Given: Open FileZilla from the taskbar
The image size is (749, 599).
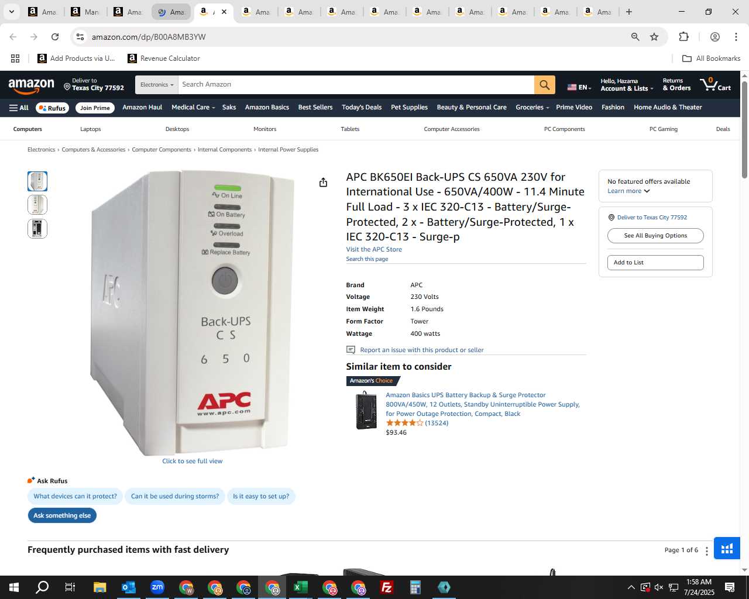Looking at the screenshot, I should [x=386, y=587].
